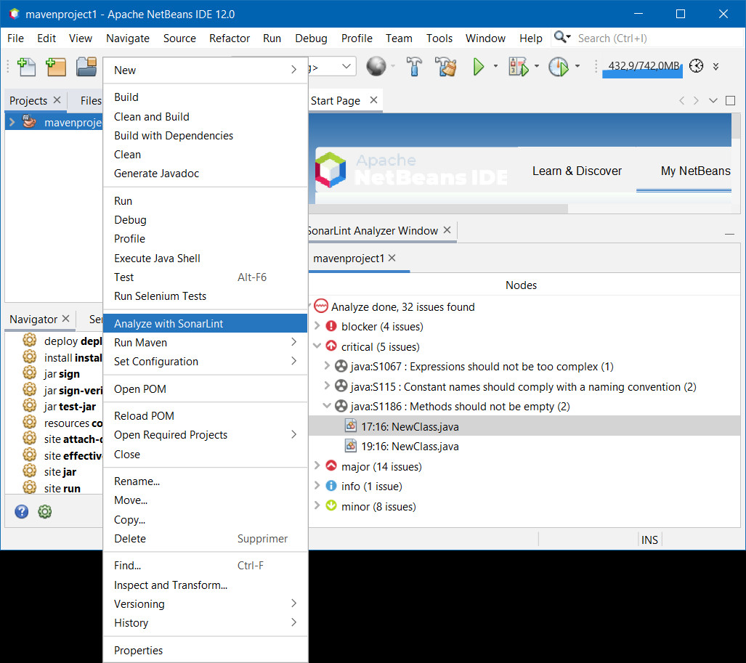
Task: Expand the info issues node
Action: click(x=317, y=486)
